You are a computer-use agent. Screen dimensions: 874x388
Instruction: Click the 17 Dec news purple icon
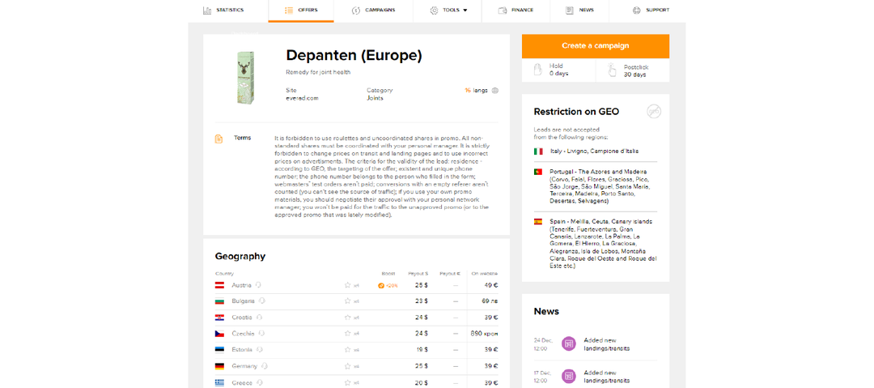(569, 376)
